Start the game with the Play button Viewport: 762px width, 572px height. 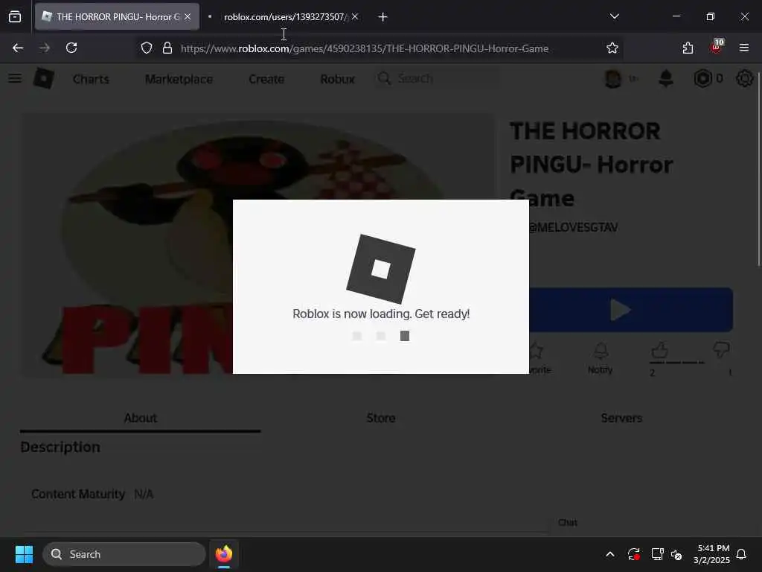click(631, 310)
